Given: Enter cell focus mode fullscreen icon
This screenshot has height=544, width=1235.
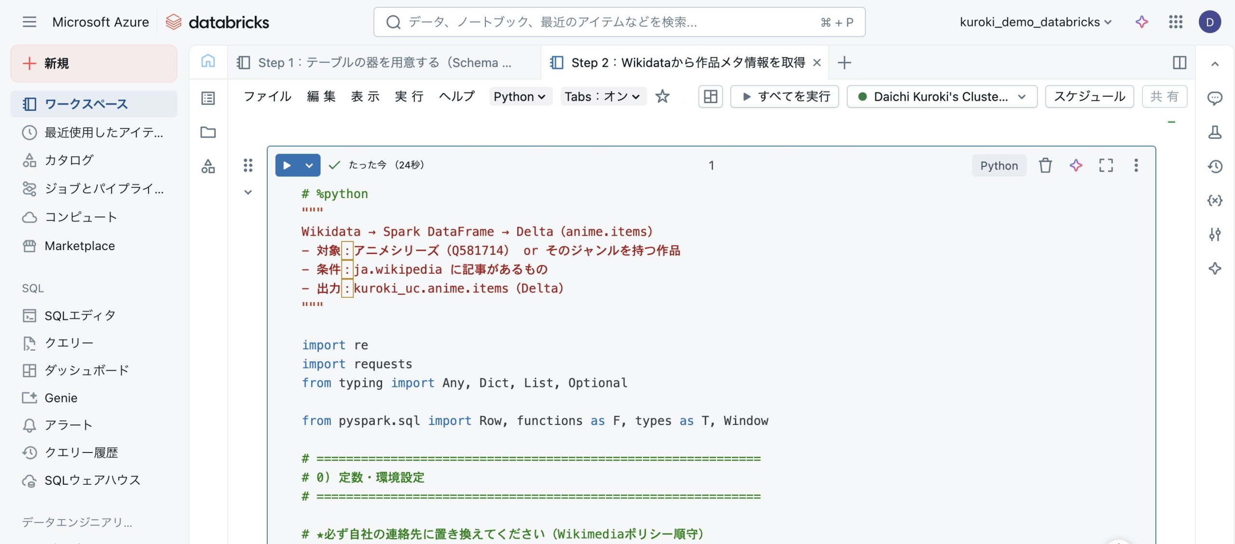Looking at the screenshot, I should tap(1106, 165).
